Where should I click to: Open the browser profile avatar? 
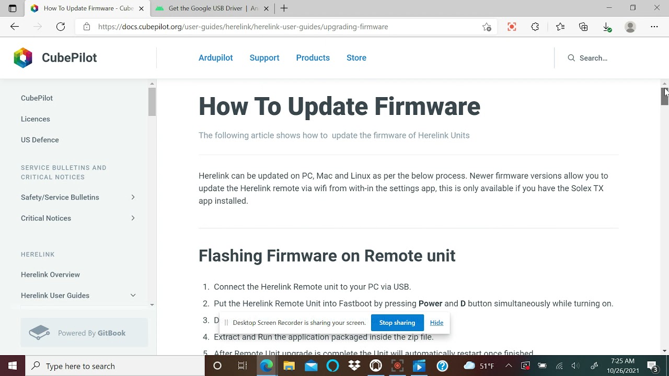pos(630,27)
